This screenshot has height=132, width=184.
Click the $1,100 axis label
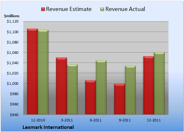(x=13, y=32)
